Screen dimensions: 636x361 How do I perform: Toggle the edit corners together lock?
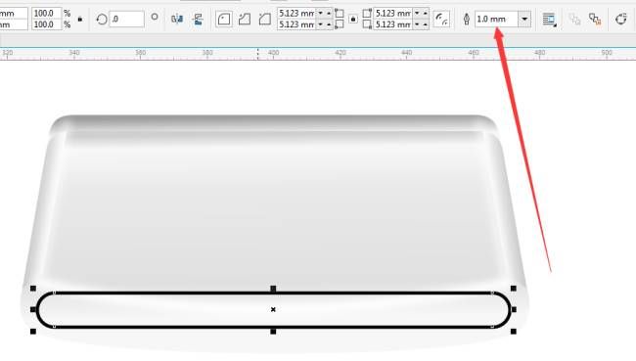click(353, 19)
